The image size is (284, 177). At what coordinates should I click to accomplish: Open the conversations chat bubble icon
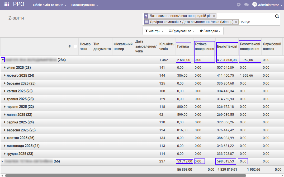(247, 5)
